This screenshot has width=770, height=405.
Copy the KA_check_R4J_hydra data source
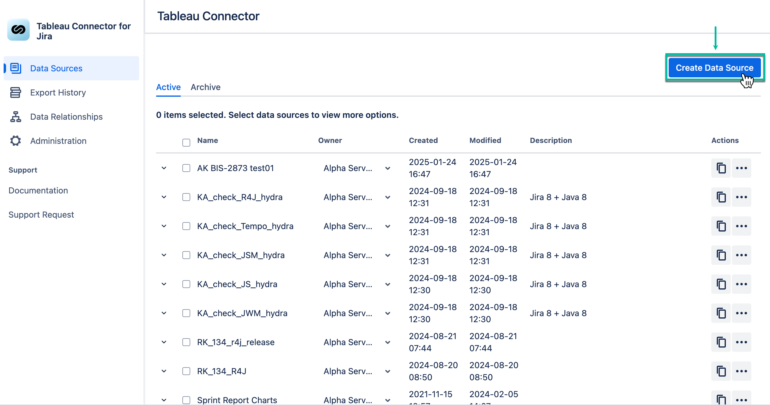[x=721, y=197]
